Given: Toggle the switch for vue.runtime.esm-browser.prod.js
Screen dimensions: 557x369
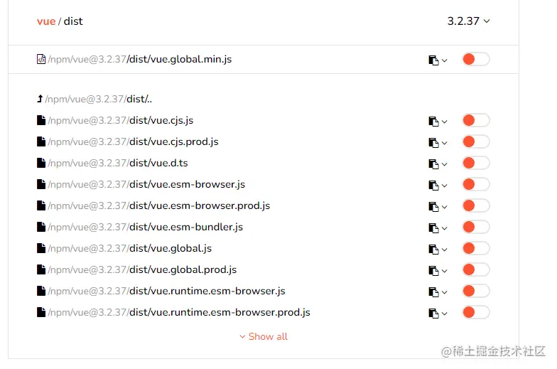Looking at the screenshot, I should point(476,312).
